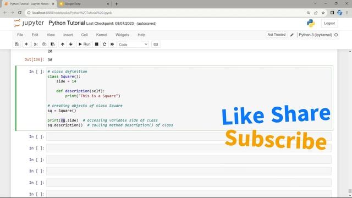Click the line sq.description() in the code
This screenshot has width=352, height=198.
click(x=65, y=125)
